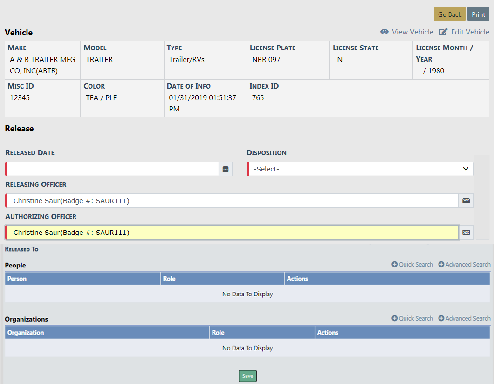Click plus icon for Organizations Quick Search

click(x=395, y=319)
